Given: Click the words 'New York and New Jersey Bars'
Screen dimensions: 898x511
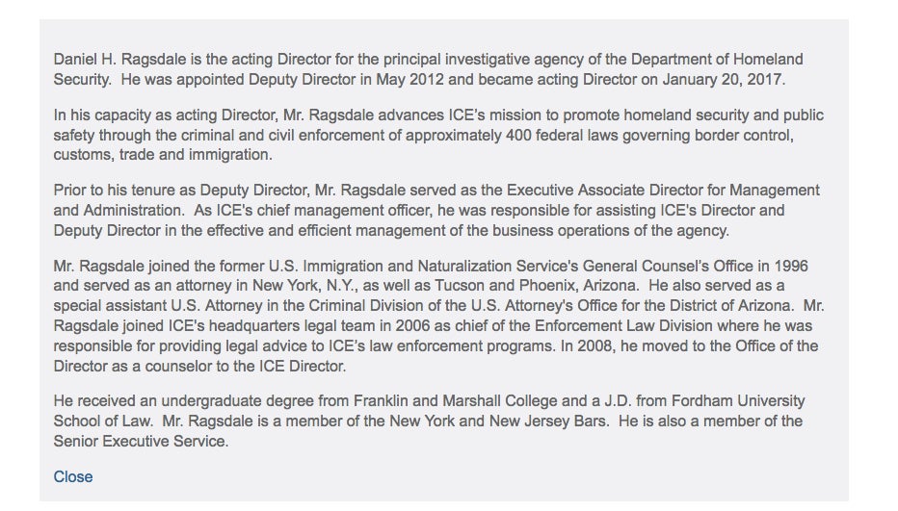Looking at the screenshot, I should coord(498,422).
